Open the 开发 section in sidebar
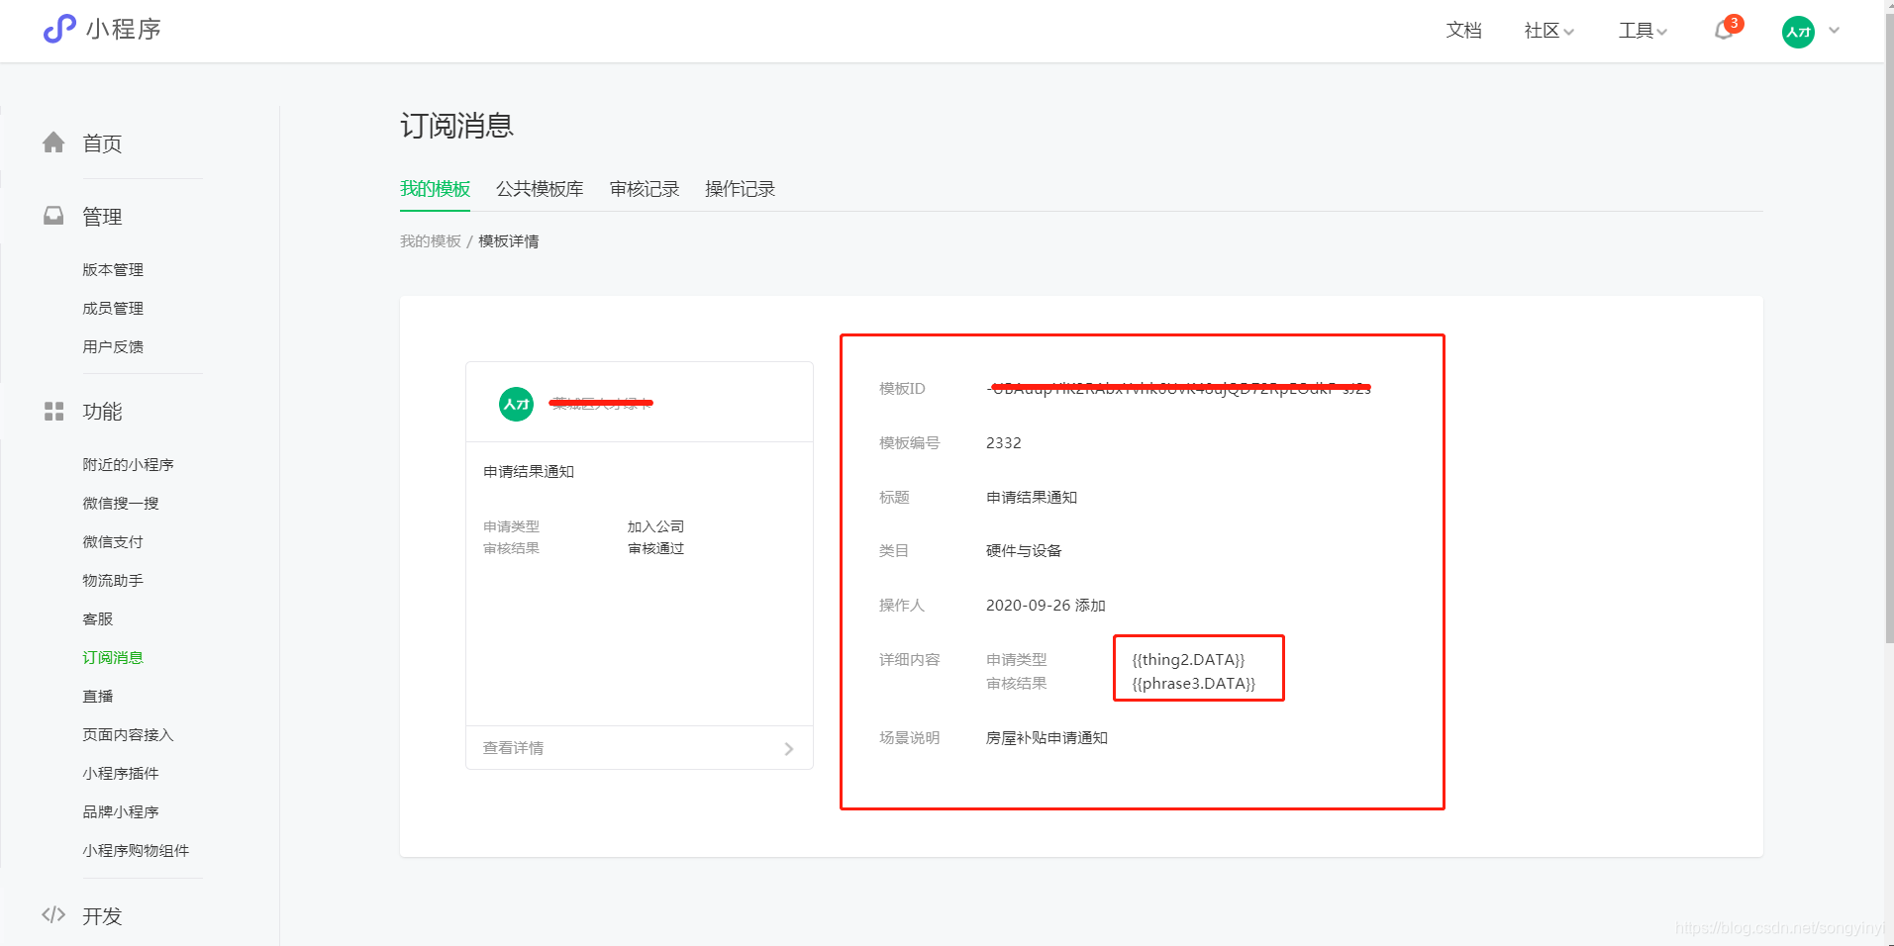The width and height of the screenshot is (1894, 946). click(x=102, y=916)
